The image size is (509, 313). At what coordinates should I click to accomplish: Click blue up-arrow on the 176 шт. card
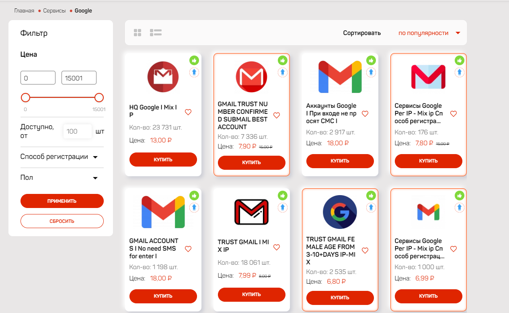(460, 72)
